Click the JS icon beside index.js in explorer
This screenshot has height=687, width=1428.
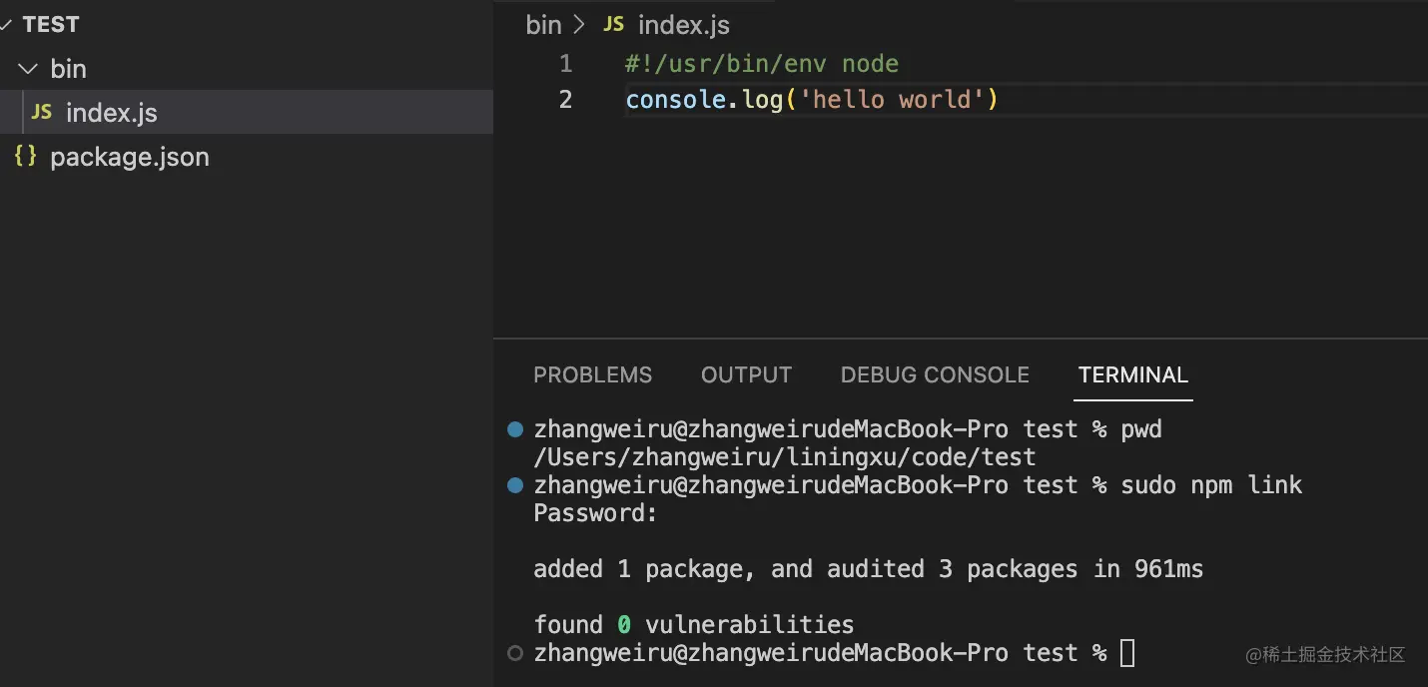click(42, 113)
